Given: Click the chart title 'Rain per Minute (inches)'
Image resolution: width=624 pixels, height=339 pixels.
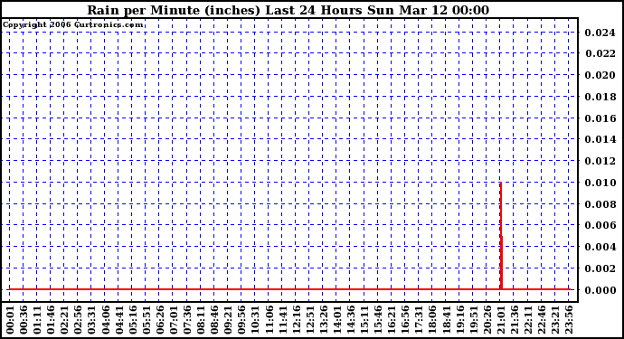Looking at the screenshot, I should pos(174,10).
